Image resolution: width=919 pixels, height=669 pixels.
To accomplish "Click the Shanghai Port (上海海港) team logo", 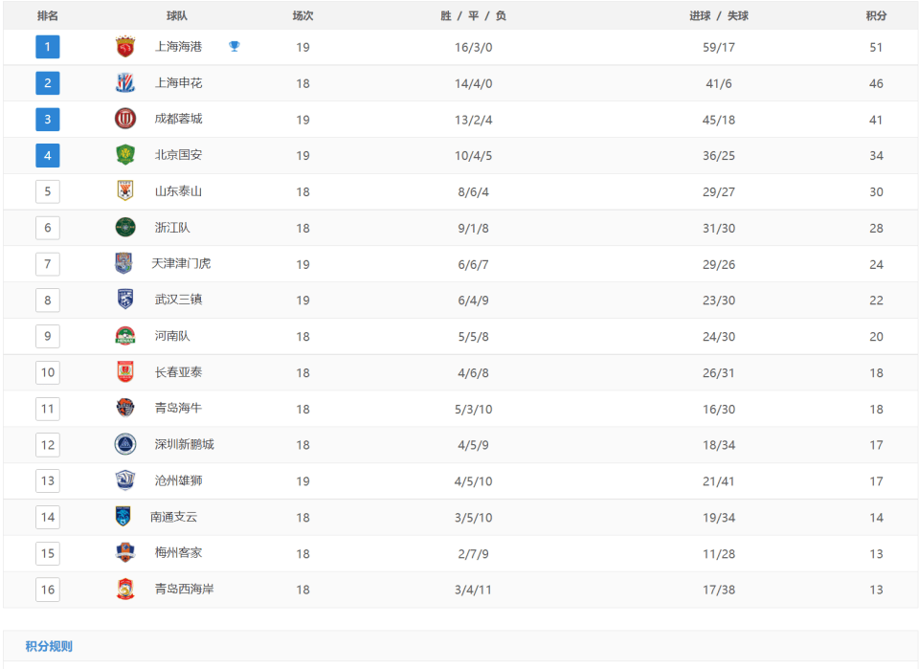I will click(124, 47).
